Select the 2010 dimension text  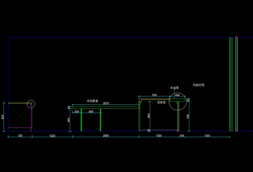coord(106,103)
